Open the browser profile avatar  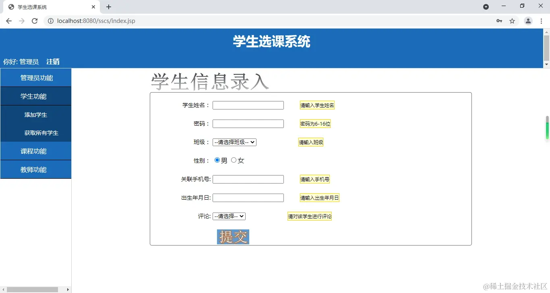pos(528,21)
